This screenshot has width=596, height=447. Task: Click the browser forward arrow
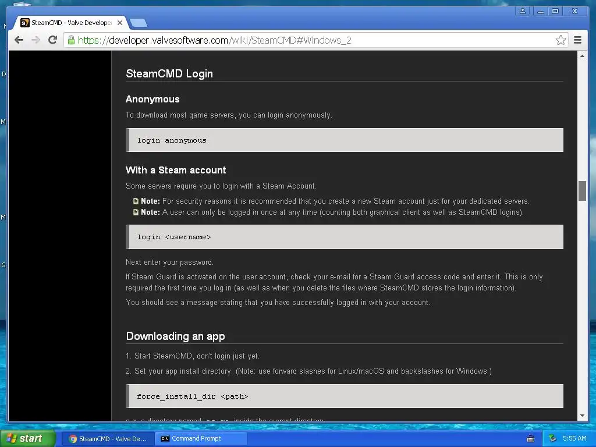36,40
